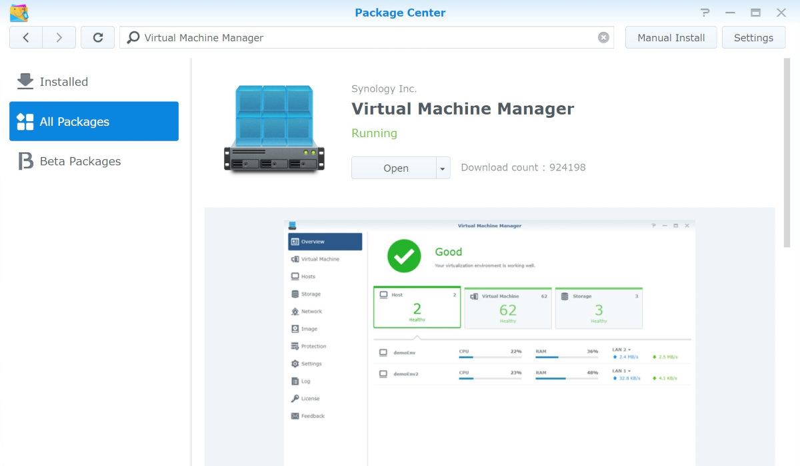Minimize the Package Center window
Screen dimensions: 800x466
(x=730, y=13)
